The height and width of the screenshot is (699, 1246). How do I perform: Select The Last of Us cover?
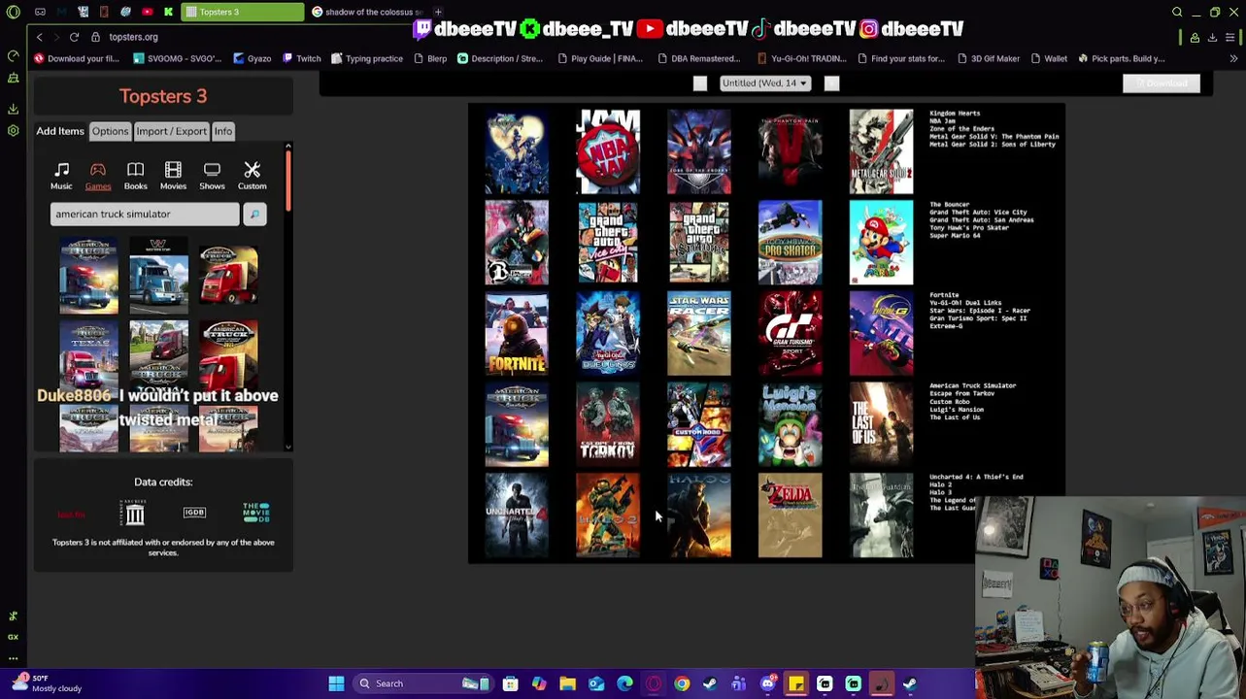click(x=881, y=424)
